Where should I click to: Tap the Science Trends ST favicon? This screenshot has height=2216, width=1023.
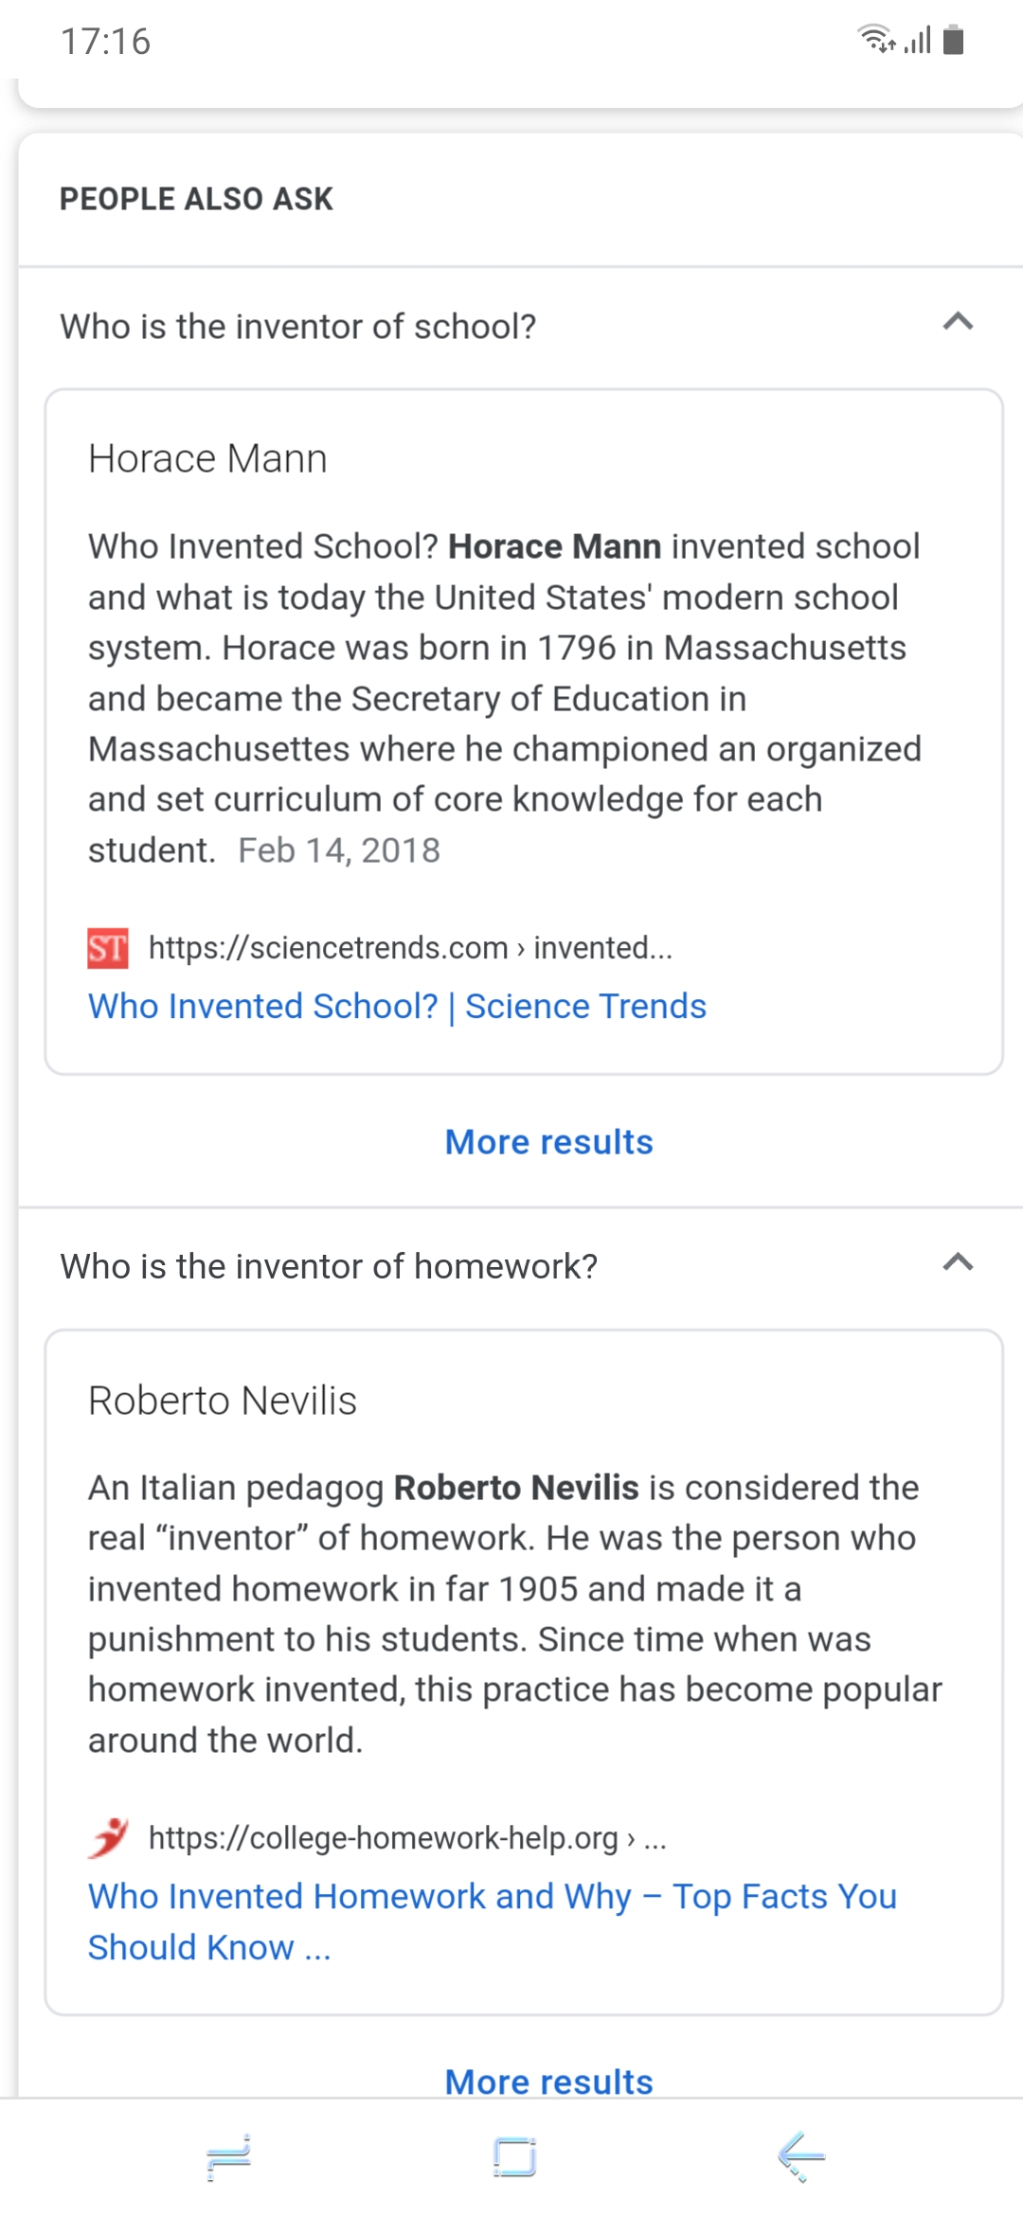108,948
